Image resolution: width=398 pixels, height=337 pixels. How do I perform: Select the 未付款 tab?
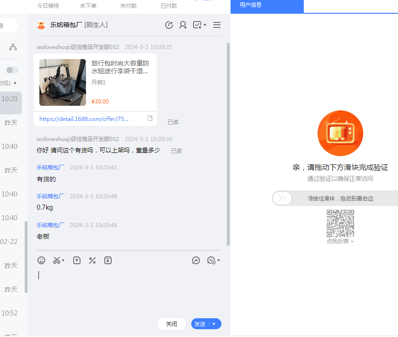tap(129, 6)
